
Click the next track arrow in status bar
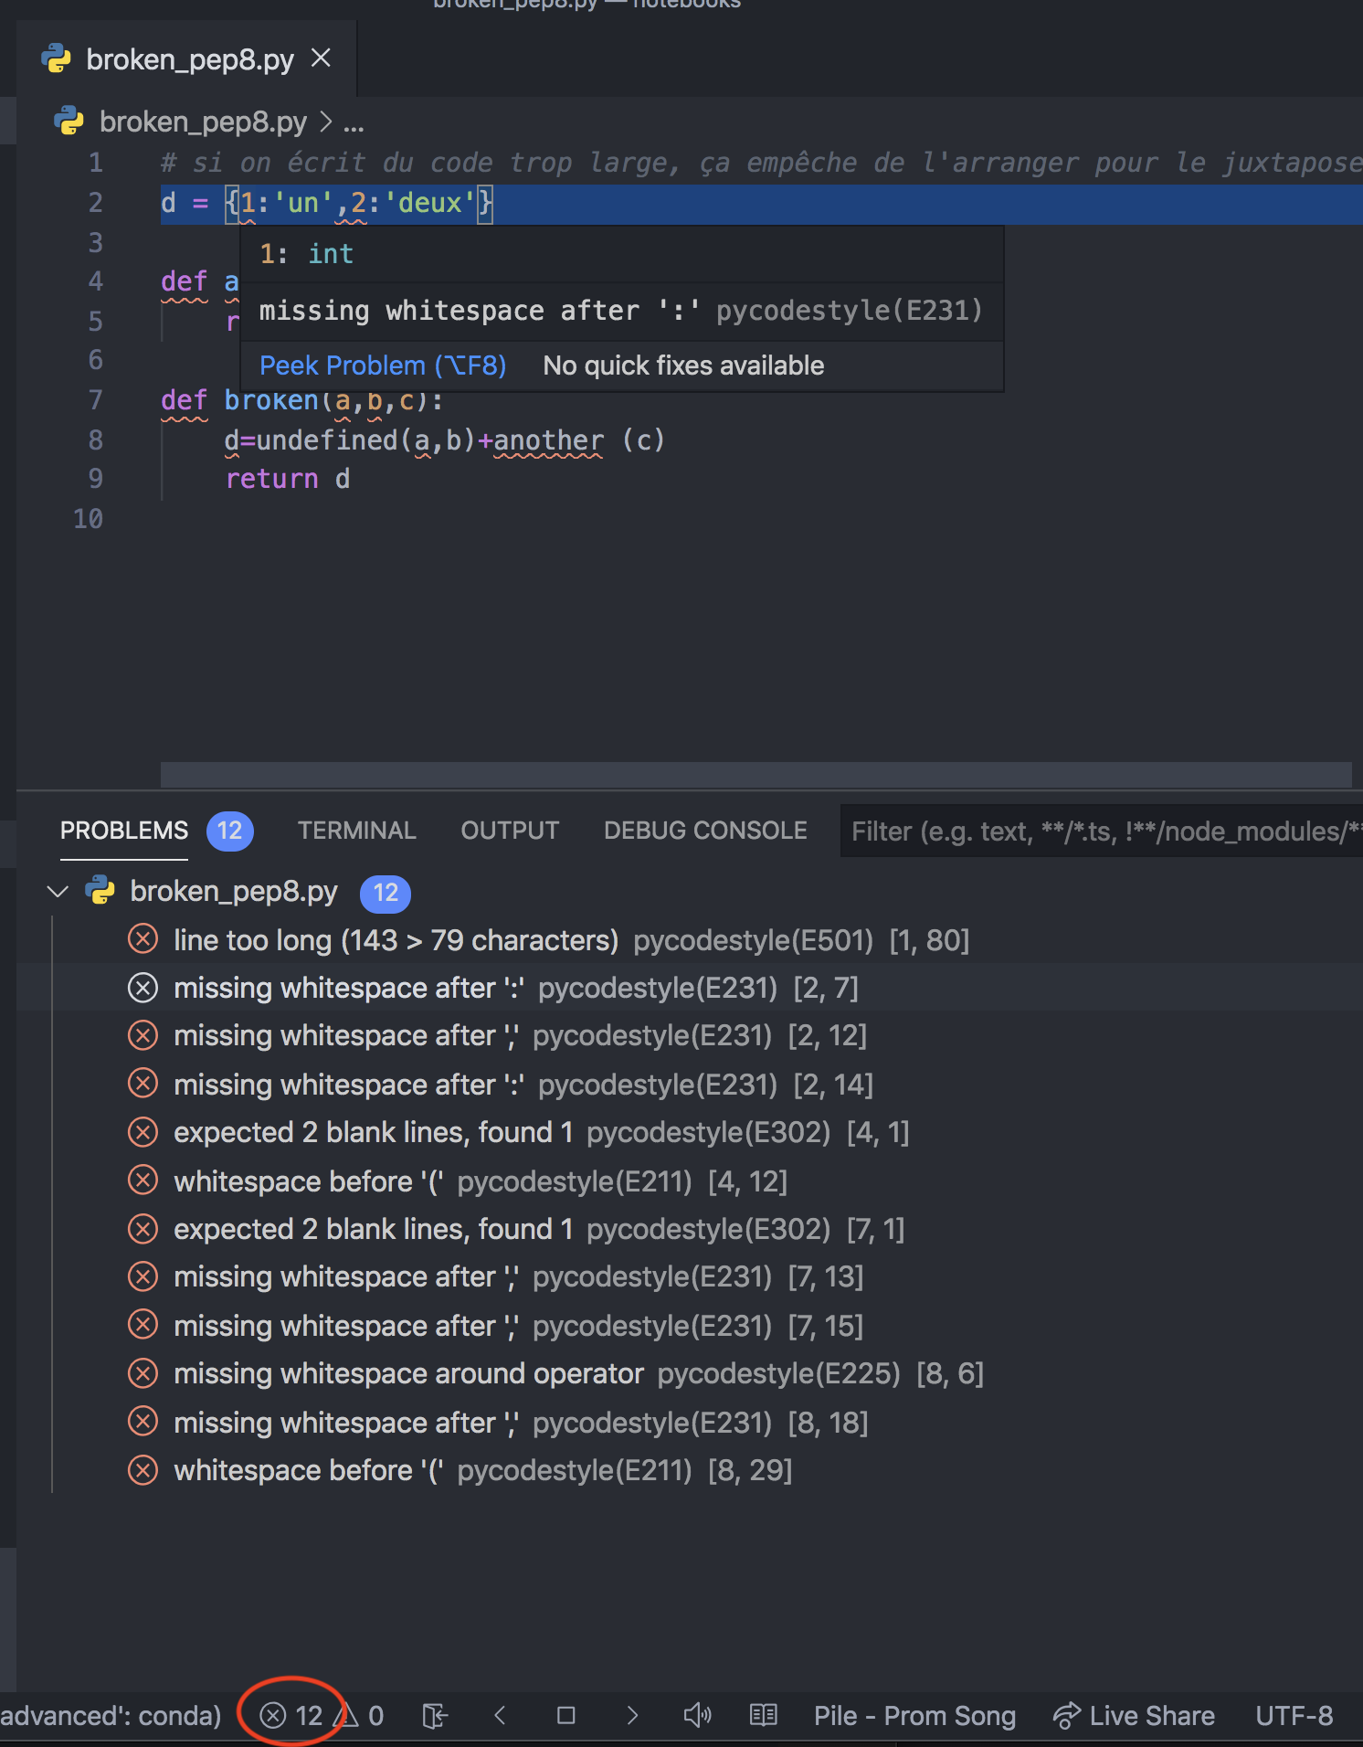[x=632, y=1716]
